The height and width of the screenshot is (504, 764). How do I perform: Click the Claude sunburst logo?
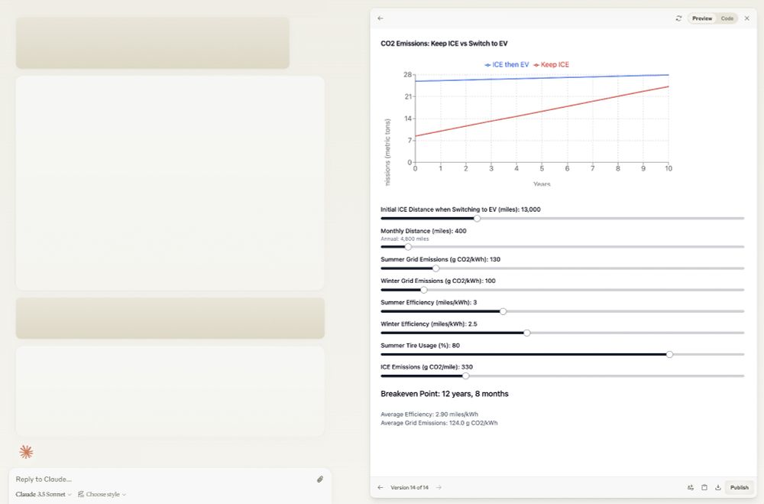(x=26, y=451)
